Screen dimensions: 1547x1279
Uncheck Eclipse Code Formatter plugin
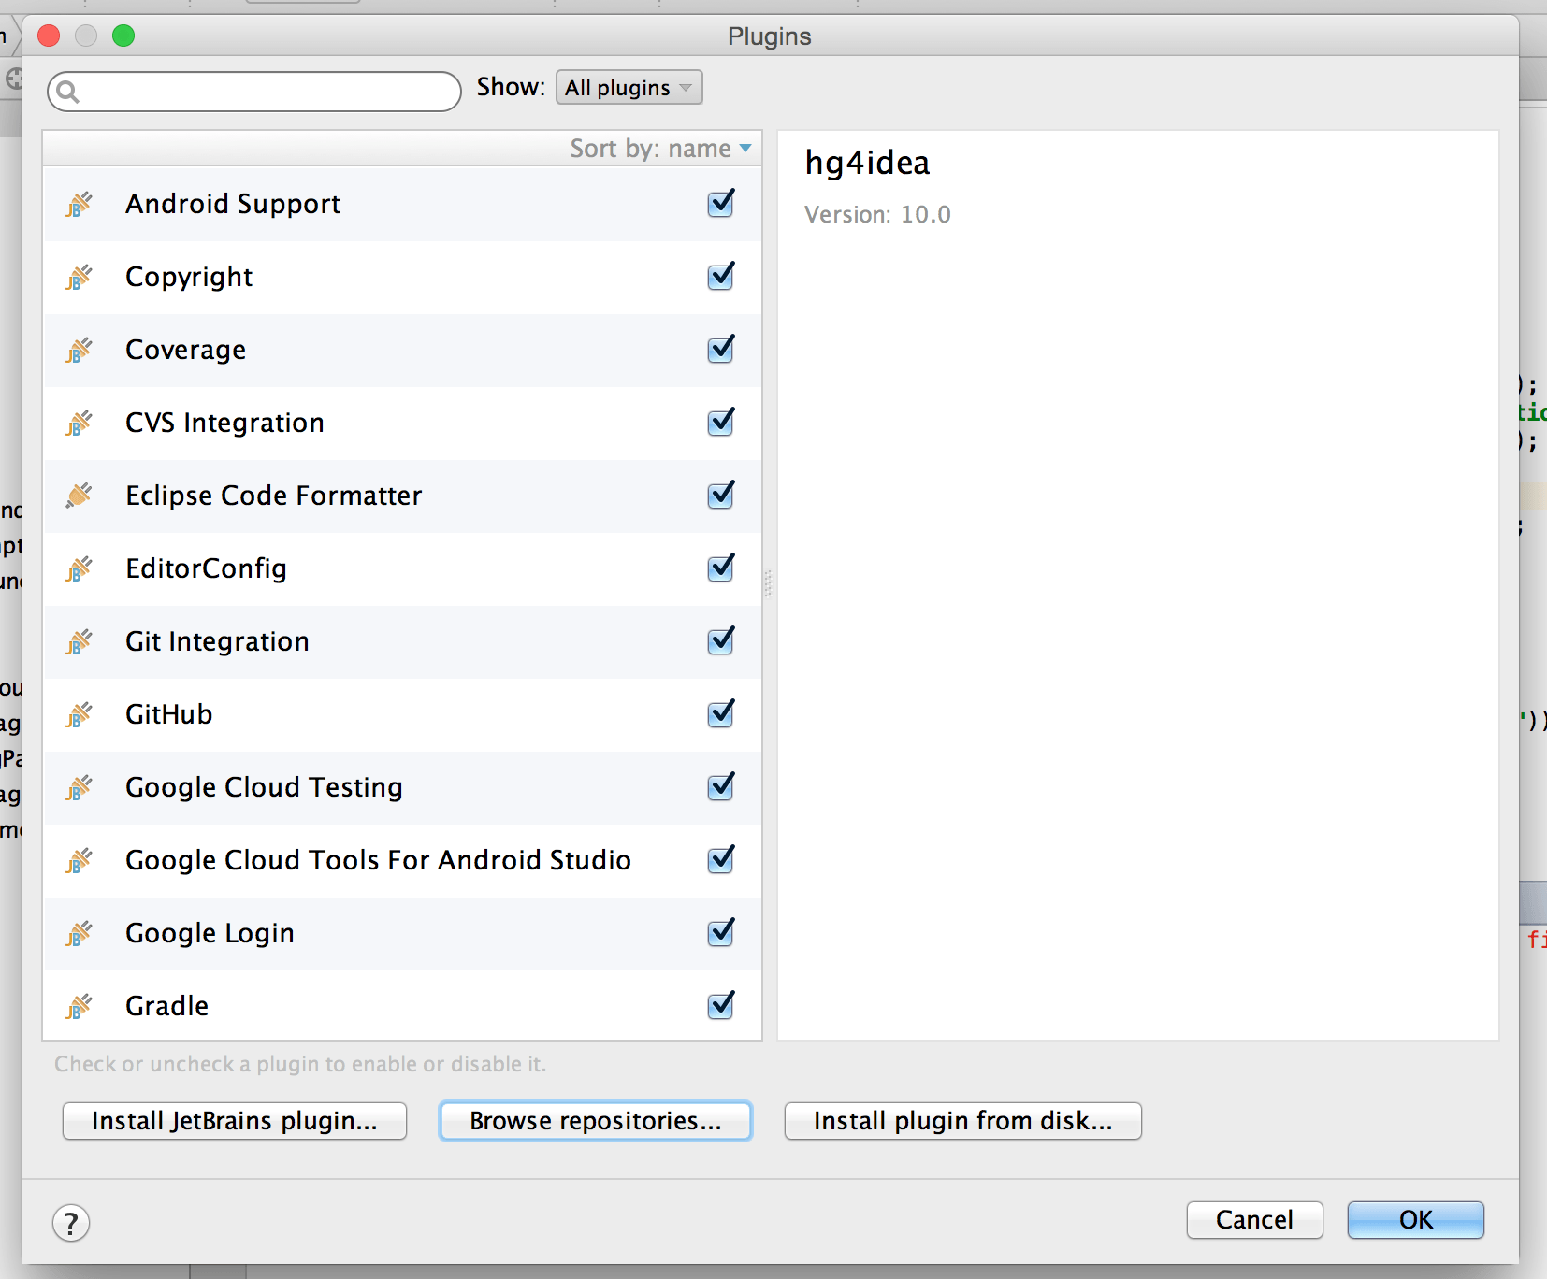tap(721, 495)
